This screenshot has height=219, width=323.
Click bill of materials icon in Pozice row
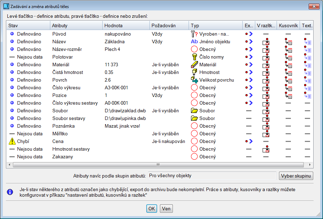pyautogui.click(x=288, y=95)
